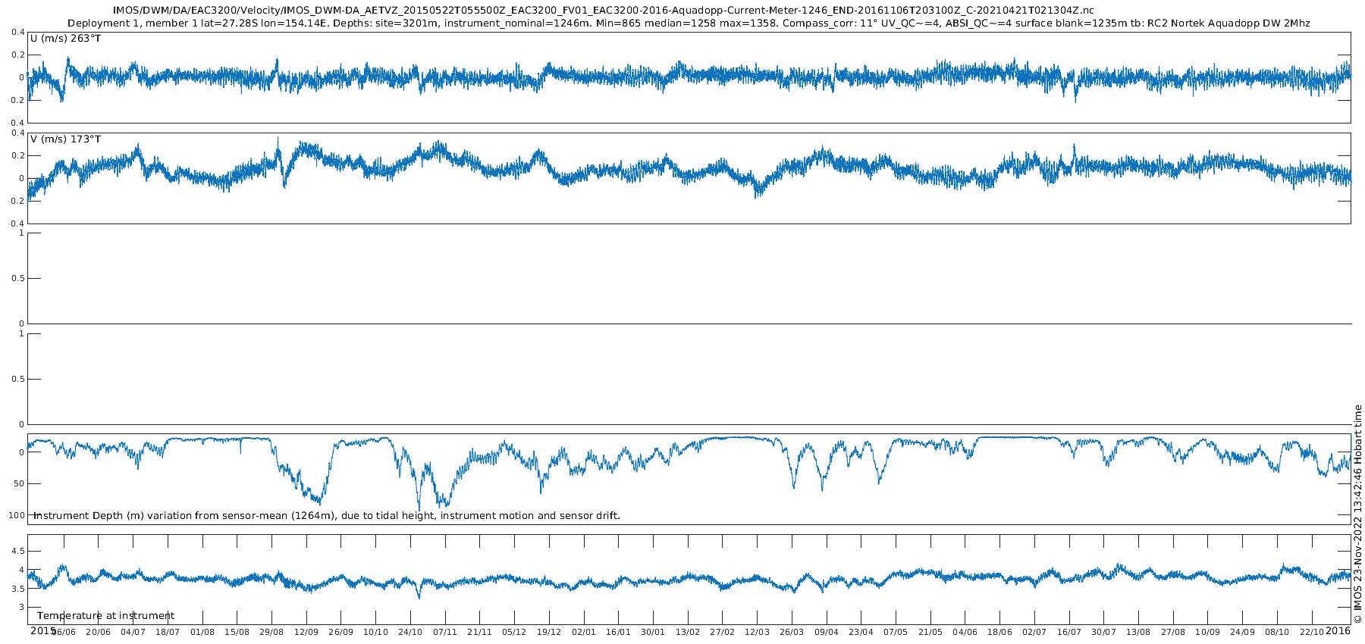This screenshot has height=644, width=1365.
Task: Click the '16/01' date tick label
Action: click(x=618, y=632)
